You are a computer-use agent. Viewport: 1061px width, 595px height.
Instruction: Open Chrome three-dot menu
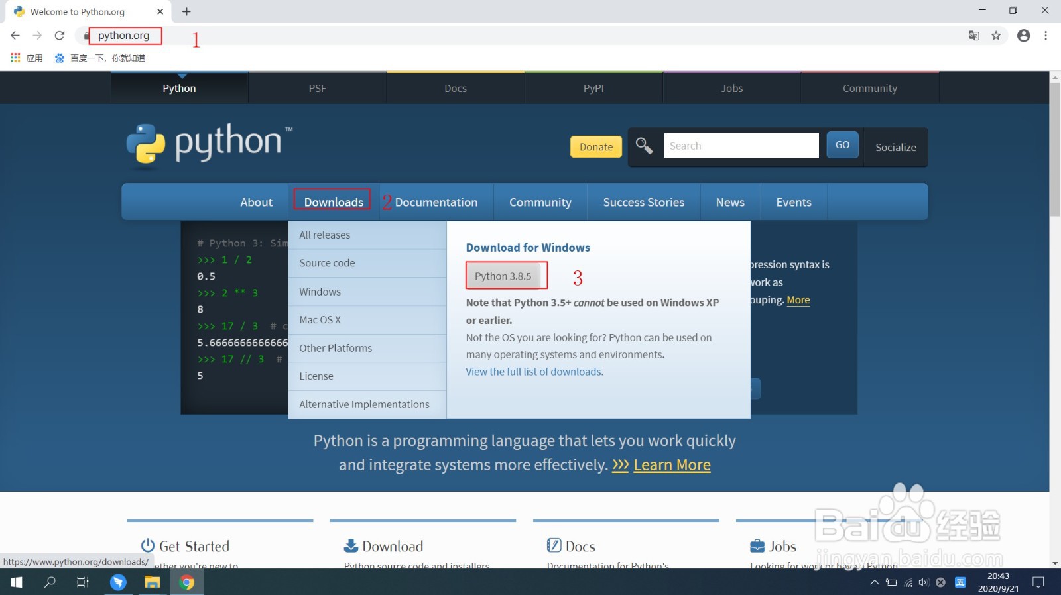point(1046,36)
